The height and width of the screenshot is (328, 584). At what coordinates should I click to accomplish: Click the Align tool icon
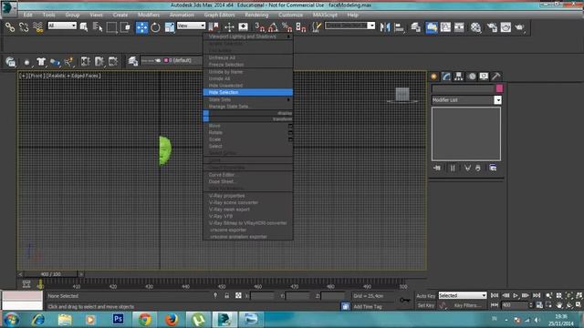tap(399, 27)
